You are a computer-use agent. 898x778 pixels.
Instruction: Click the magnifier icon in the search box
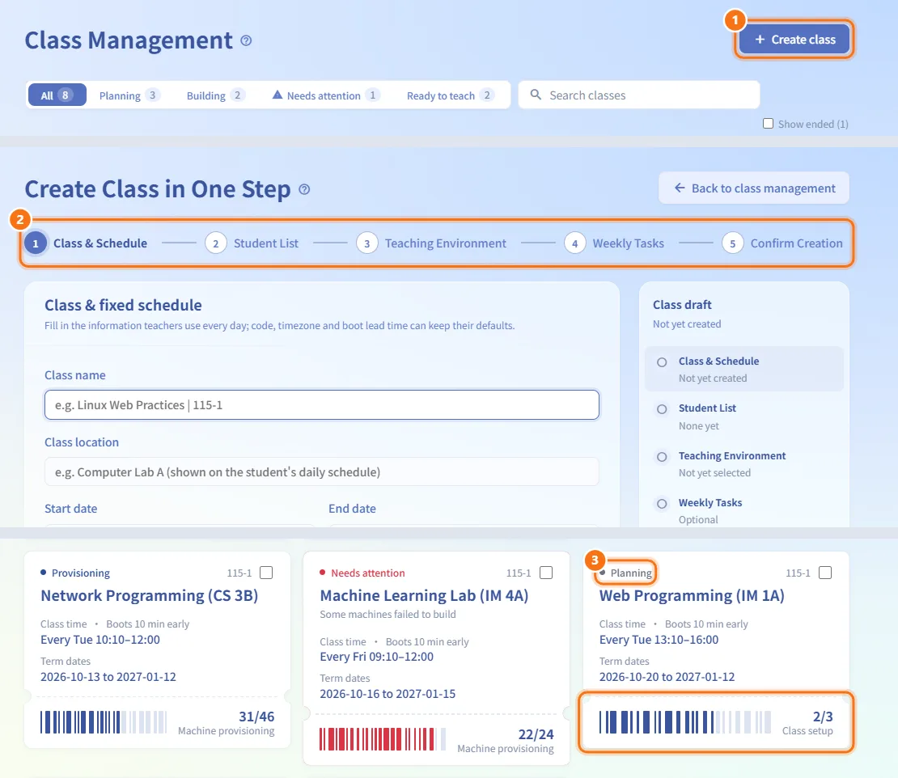tap(536, 95)
